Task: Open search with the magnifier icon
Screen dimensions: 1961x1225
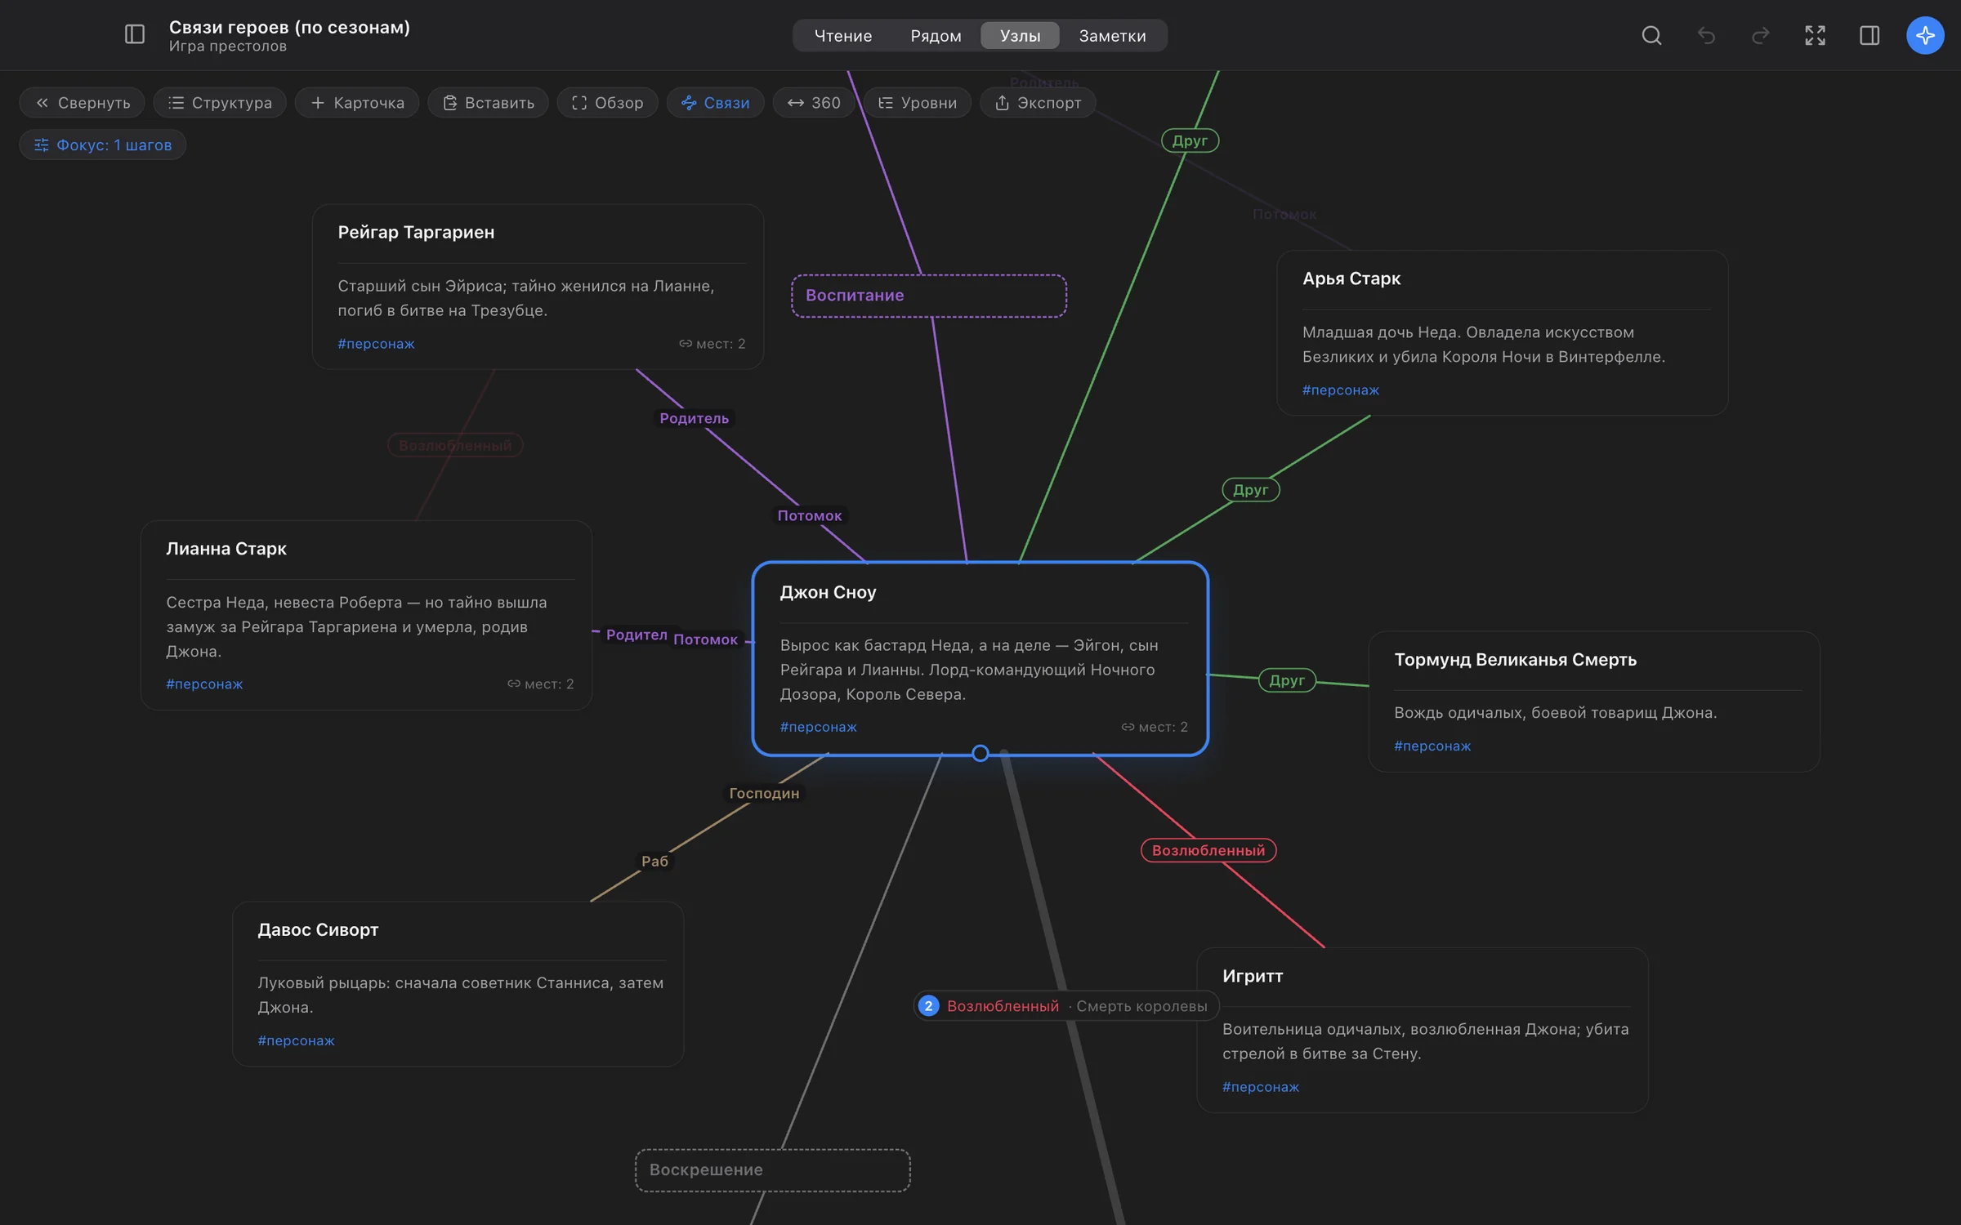Action: (x=1651, y=35)
